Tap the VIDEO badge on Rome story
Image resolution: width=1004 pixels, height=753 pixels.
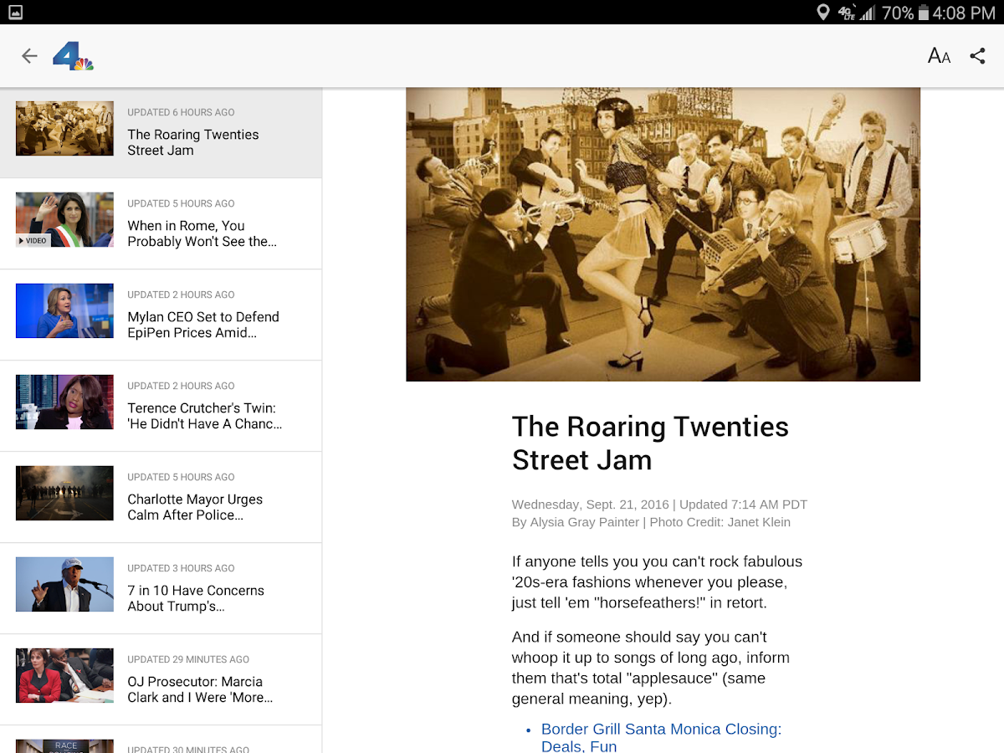pyautogui.click(x=33, y=241)
